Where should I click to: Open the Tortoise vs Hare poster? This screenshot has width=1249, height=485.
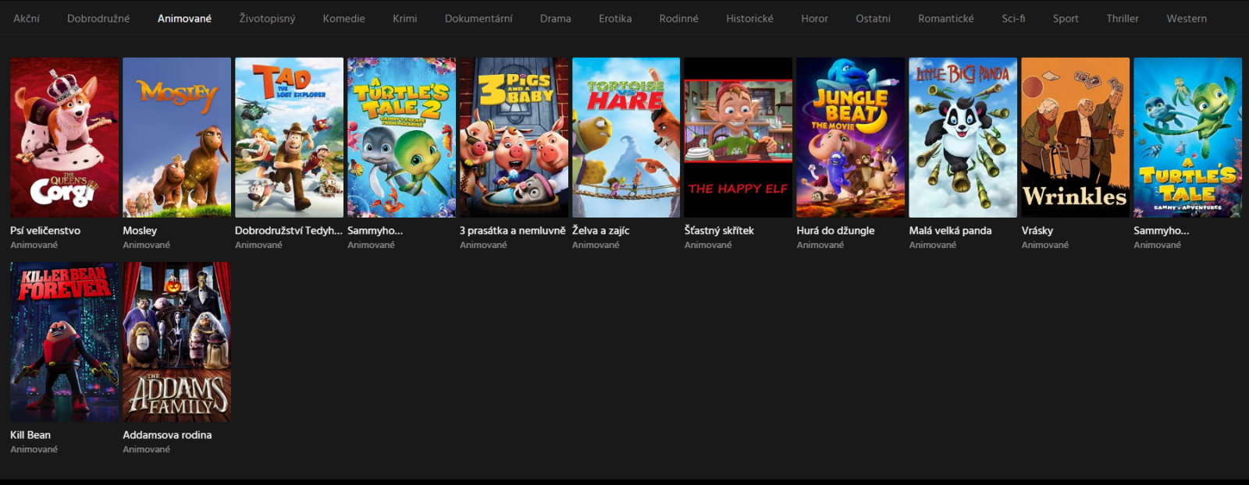(x=626, y=137)
